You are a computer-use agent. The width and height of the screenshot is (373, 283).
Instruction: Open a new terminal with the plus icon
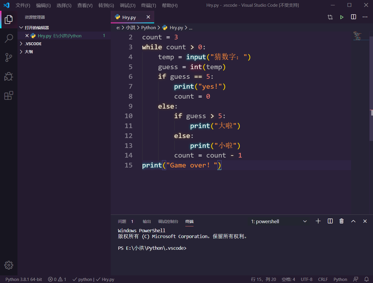pyautogui.click(x=318, y=221)
